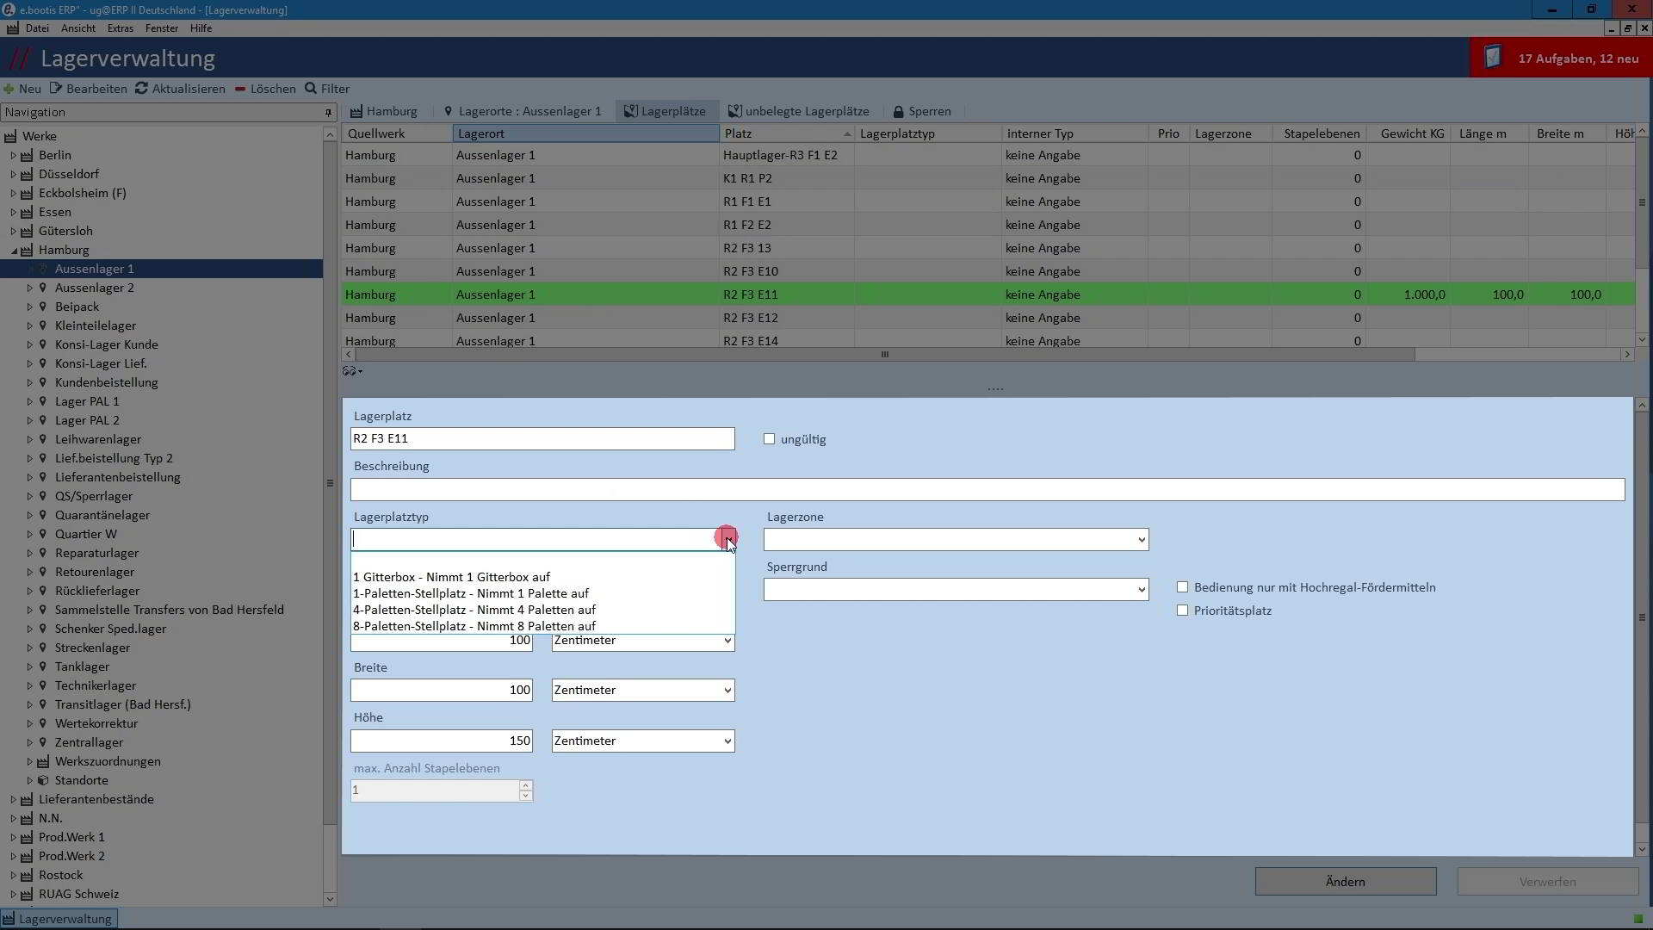Click the Rostock factory icon
Viewport: 1653px width, 930px height.
[27, 875]
